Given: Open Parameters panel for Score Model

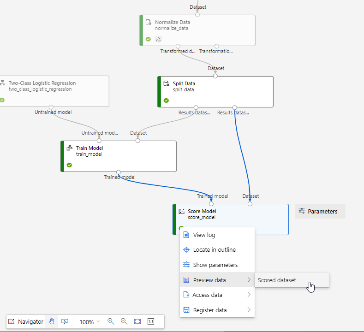Looking at the screenshot, I should (320, 211).
